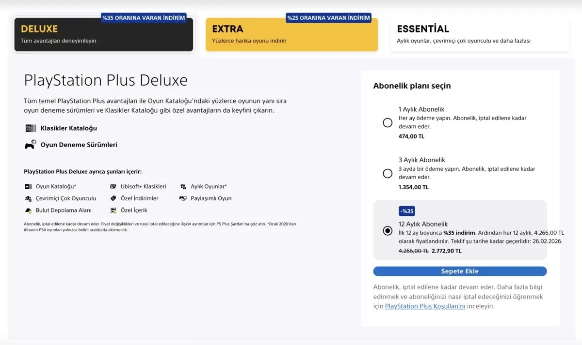Click the Oyun Kataloğu icon
Screen dimensions: 582x345
28,186
